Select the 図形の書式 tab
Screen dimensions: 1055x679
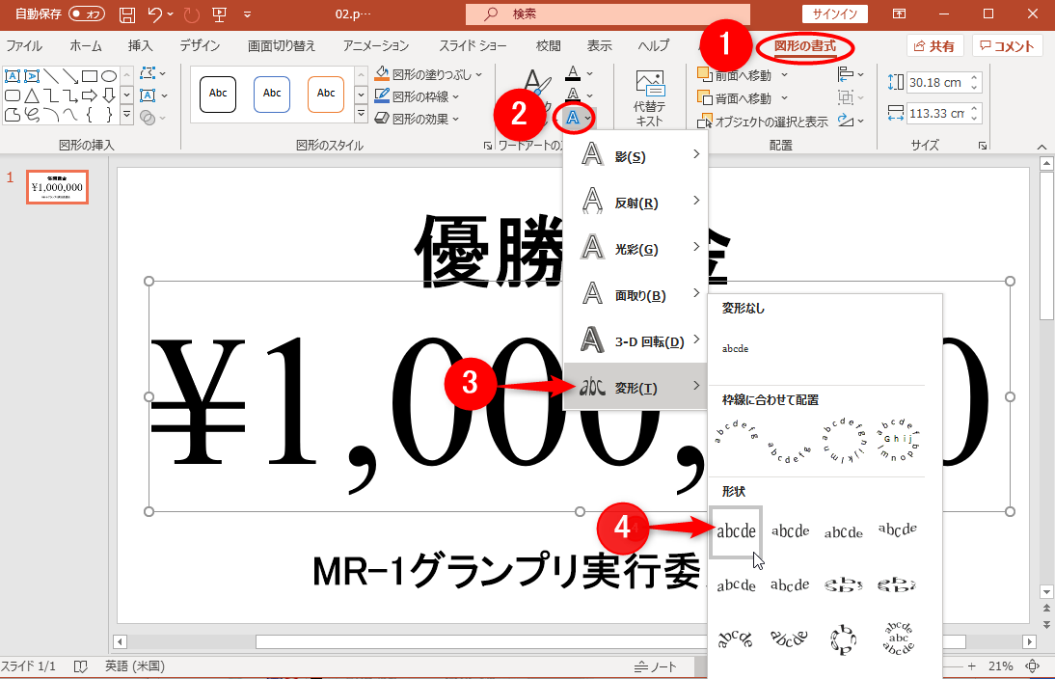tap(804, 46)
